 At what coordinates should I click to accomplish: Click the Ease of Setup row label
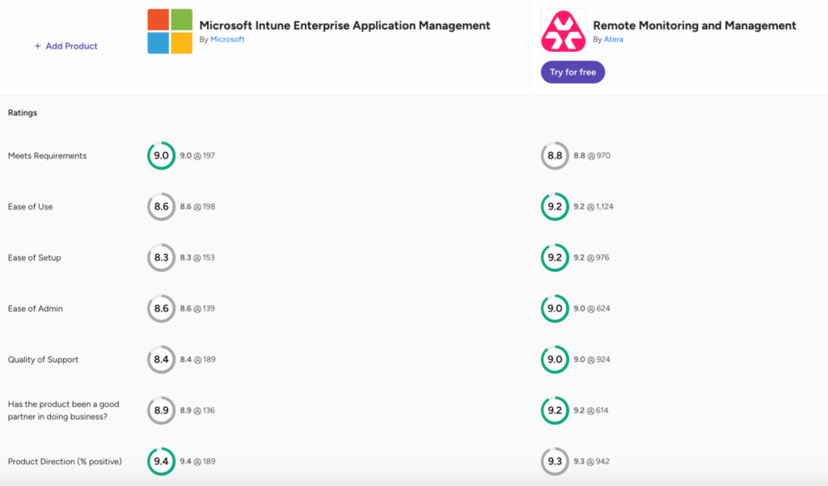(34, 258)
